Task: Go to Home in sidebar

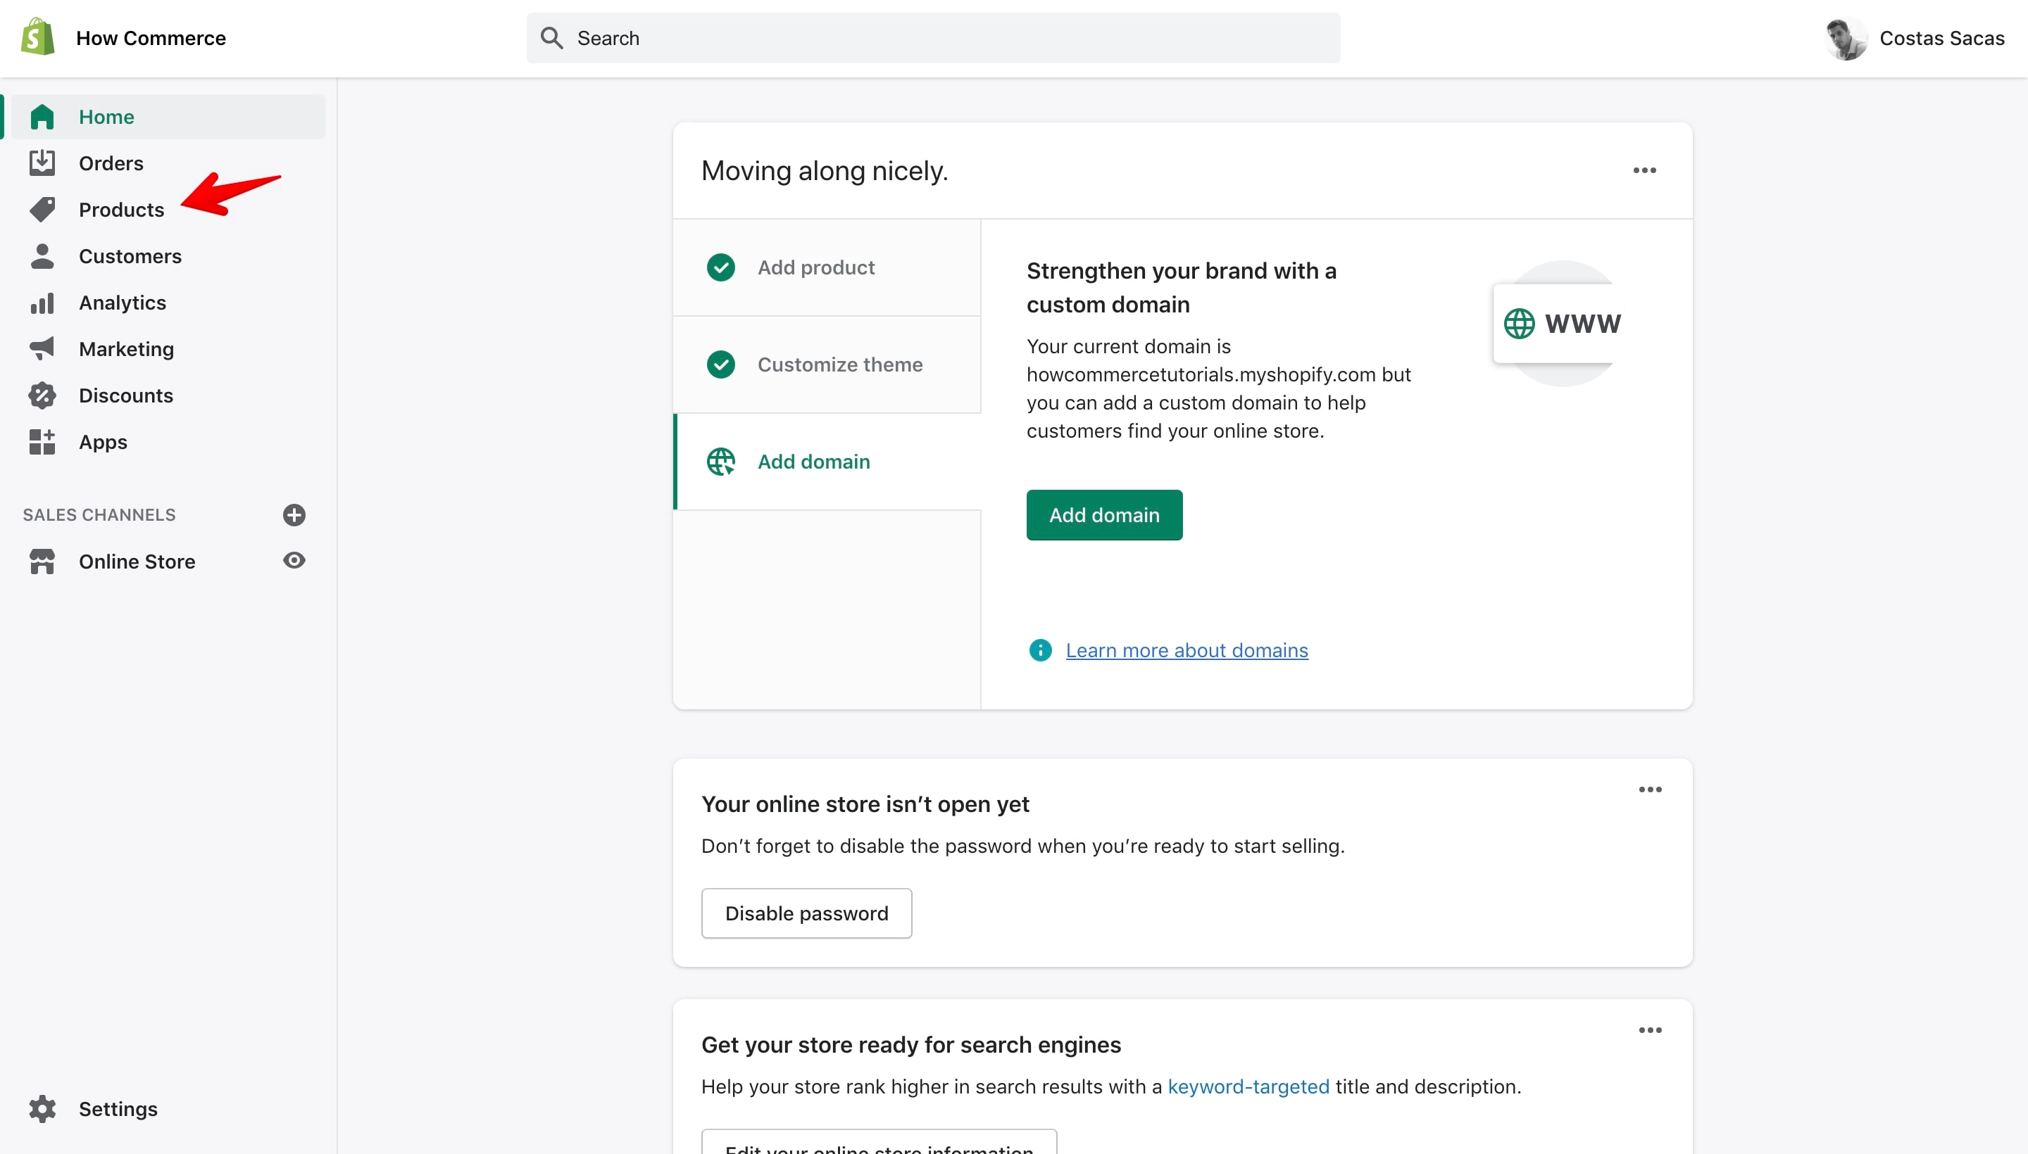Action: coord(168,117)
